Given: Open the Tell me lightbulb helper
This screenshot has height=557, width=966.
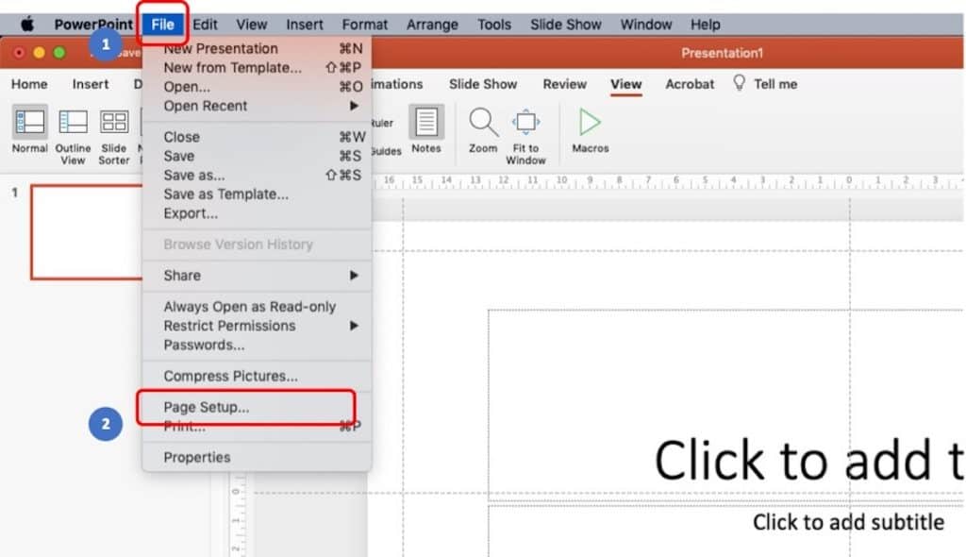Looking at the screenshot, I should coord(765,84).
